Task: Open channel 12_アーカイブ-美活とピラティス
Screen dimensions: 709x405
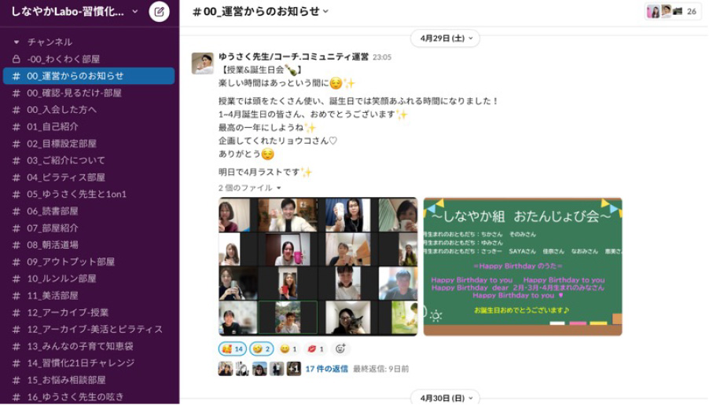Action: coord(89,329)
